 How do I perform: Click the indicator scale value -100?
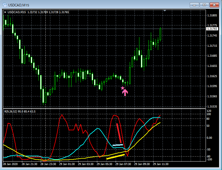[209, 159]
